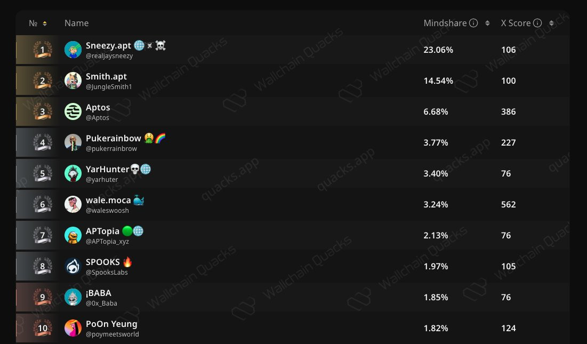Open the @SpooksLabs handle
Viewport: 587px width, 344px height.
(107, 273)
